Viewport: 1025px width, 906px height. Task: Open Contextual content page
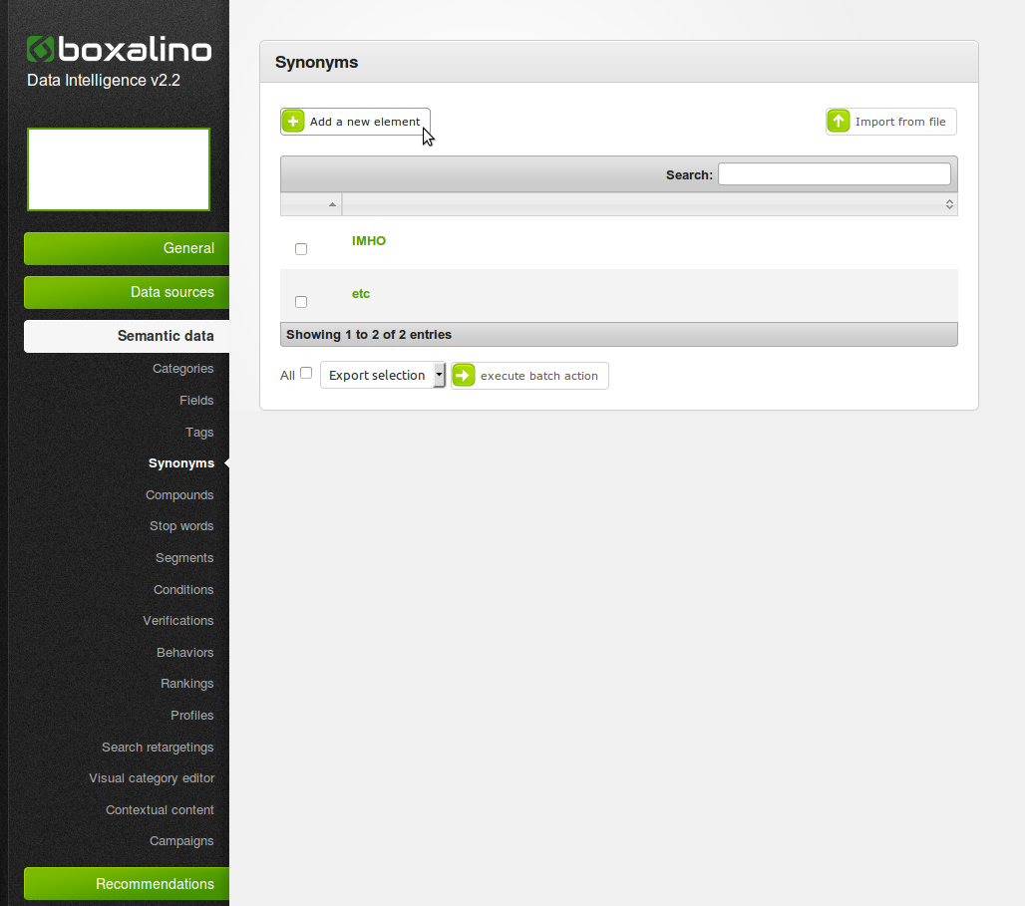point(160,810)
